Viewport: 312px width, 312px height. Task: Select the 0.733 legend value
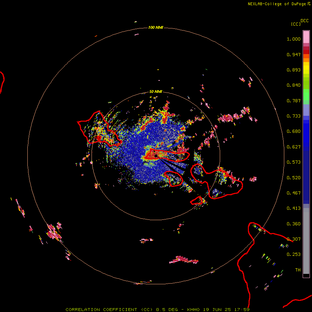pos(294,116)
